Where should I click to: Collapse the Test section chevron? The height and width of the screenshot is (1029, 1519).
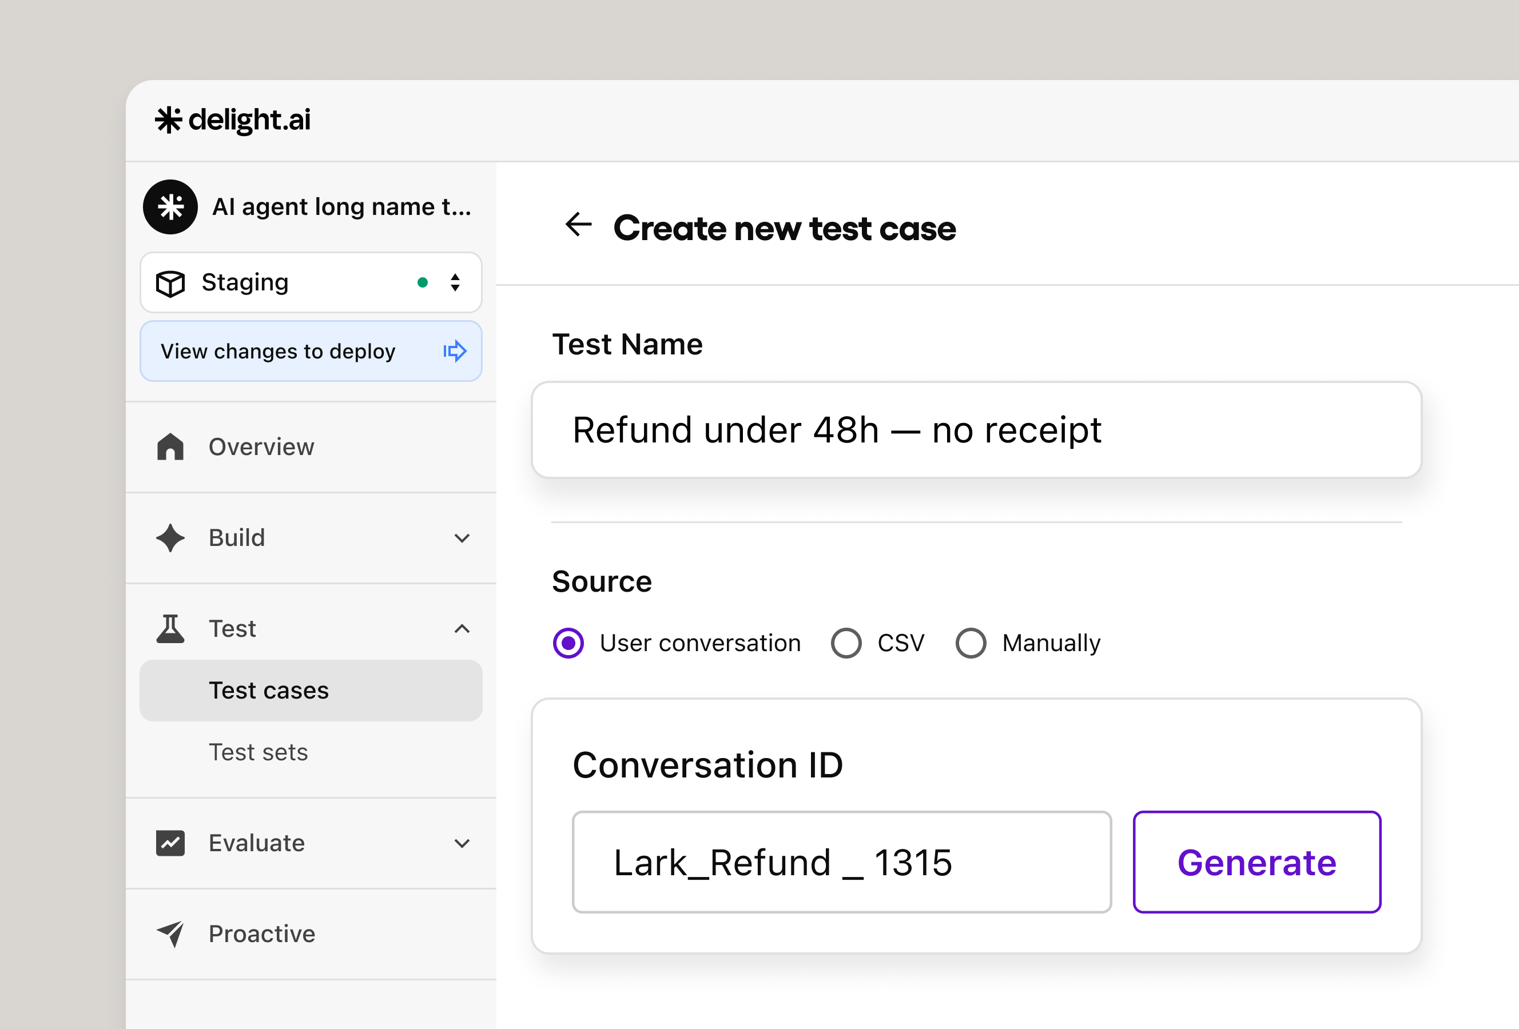[x=462, y=629]
